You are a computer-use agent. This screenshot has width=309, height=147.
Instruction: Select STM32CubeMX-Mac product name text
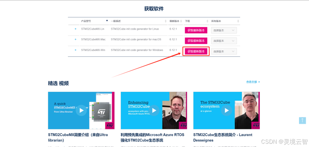click(x=93, y=39)
